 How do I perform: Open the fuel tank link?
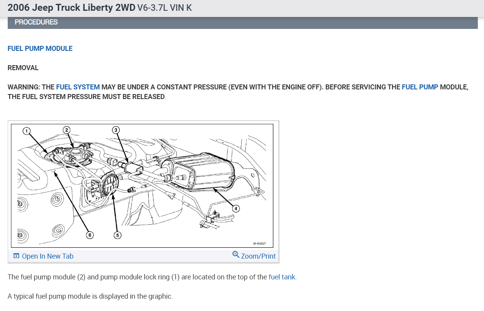click(282, 277)
